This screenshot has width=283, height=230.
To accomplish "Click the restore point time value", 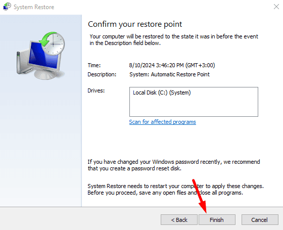I will click(x=172, y=65).
